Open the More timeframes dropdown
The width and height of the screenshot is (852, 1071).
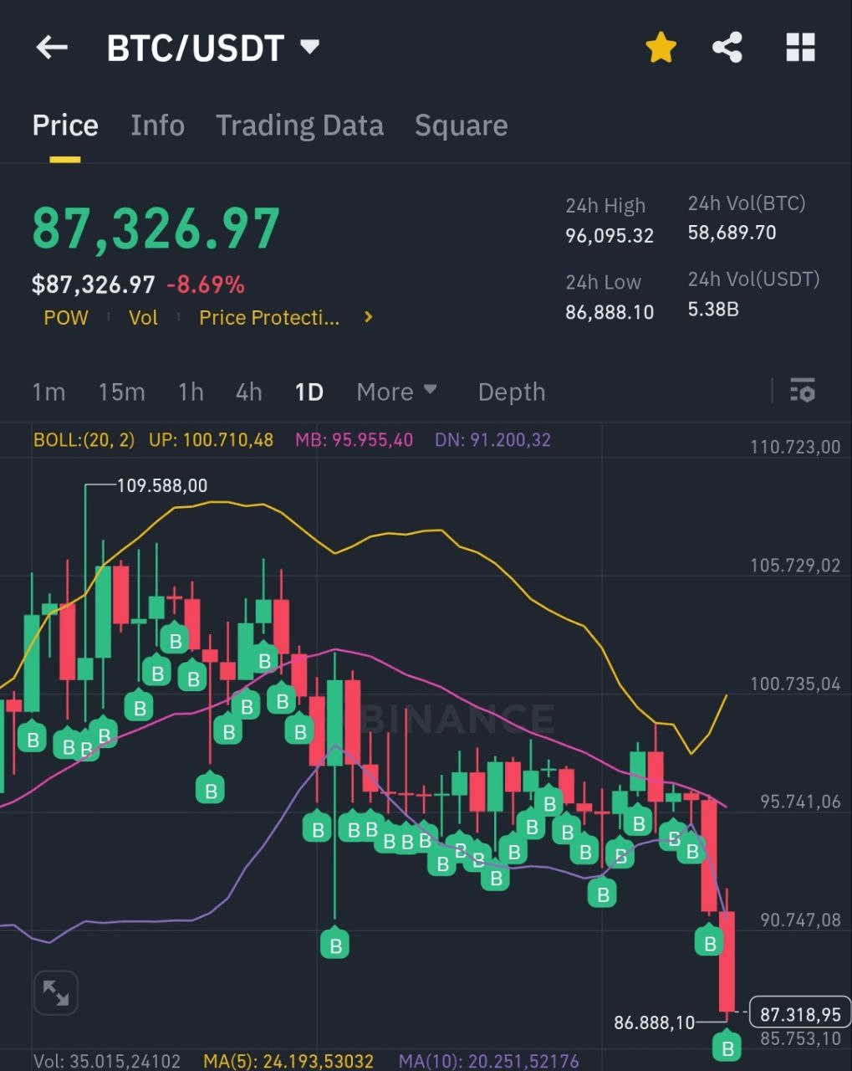point(396,392)
